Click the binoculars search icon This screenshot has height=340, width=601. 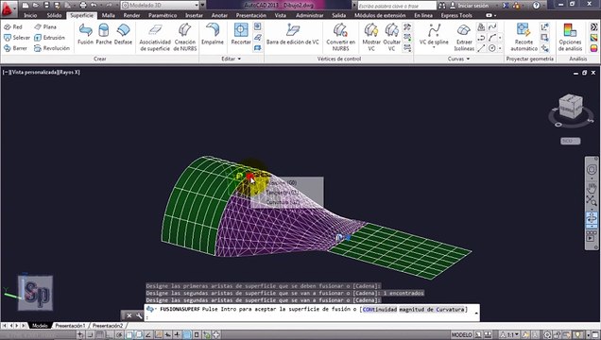(x=442, y=6)
